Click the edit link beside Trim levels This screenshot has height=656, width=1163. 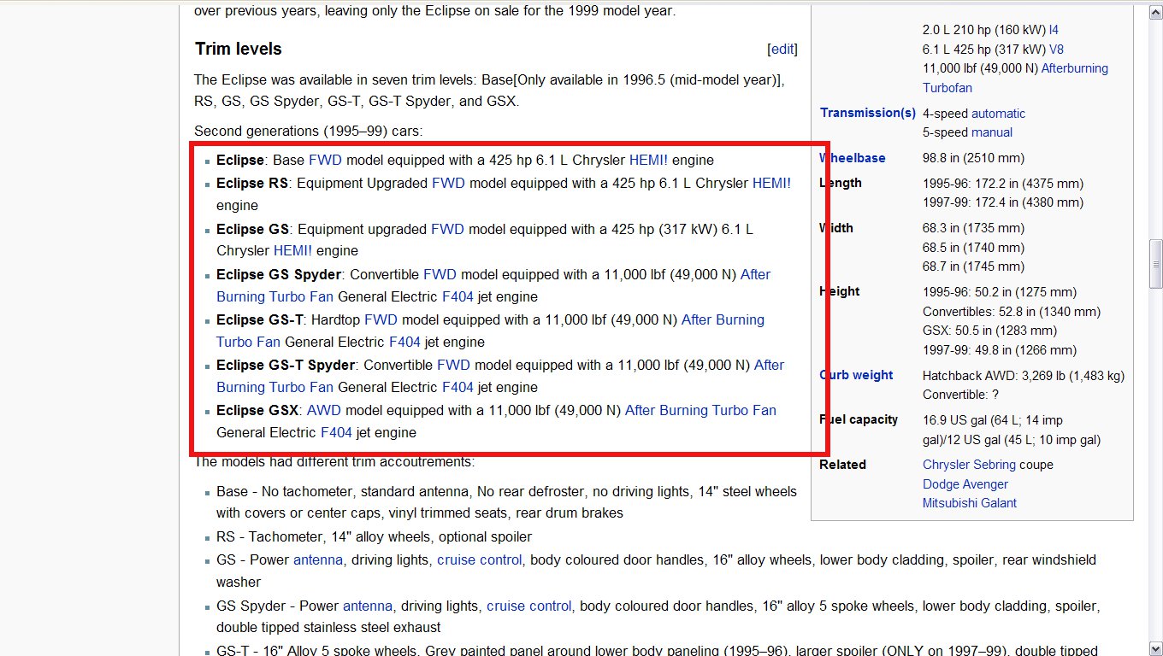click(782, 50)
